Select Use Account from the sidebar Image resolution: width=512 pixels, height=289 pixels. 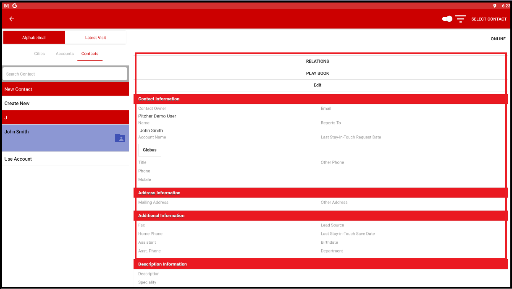point(18,159)
